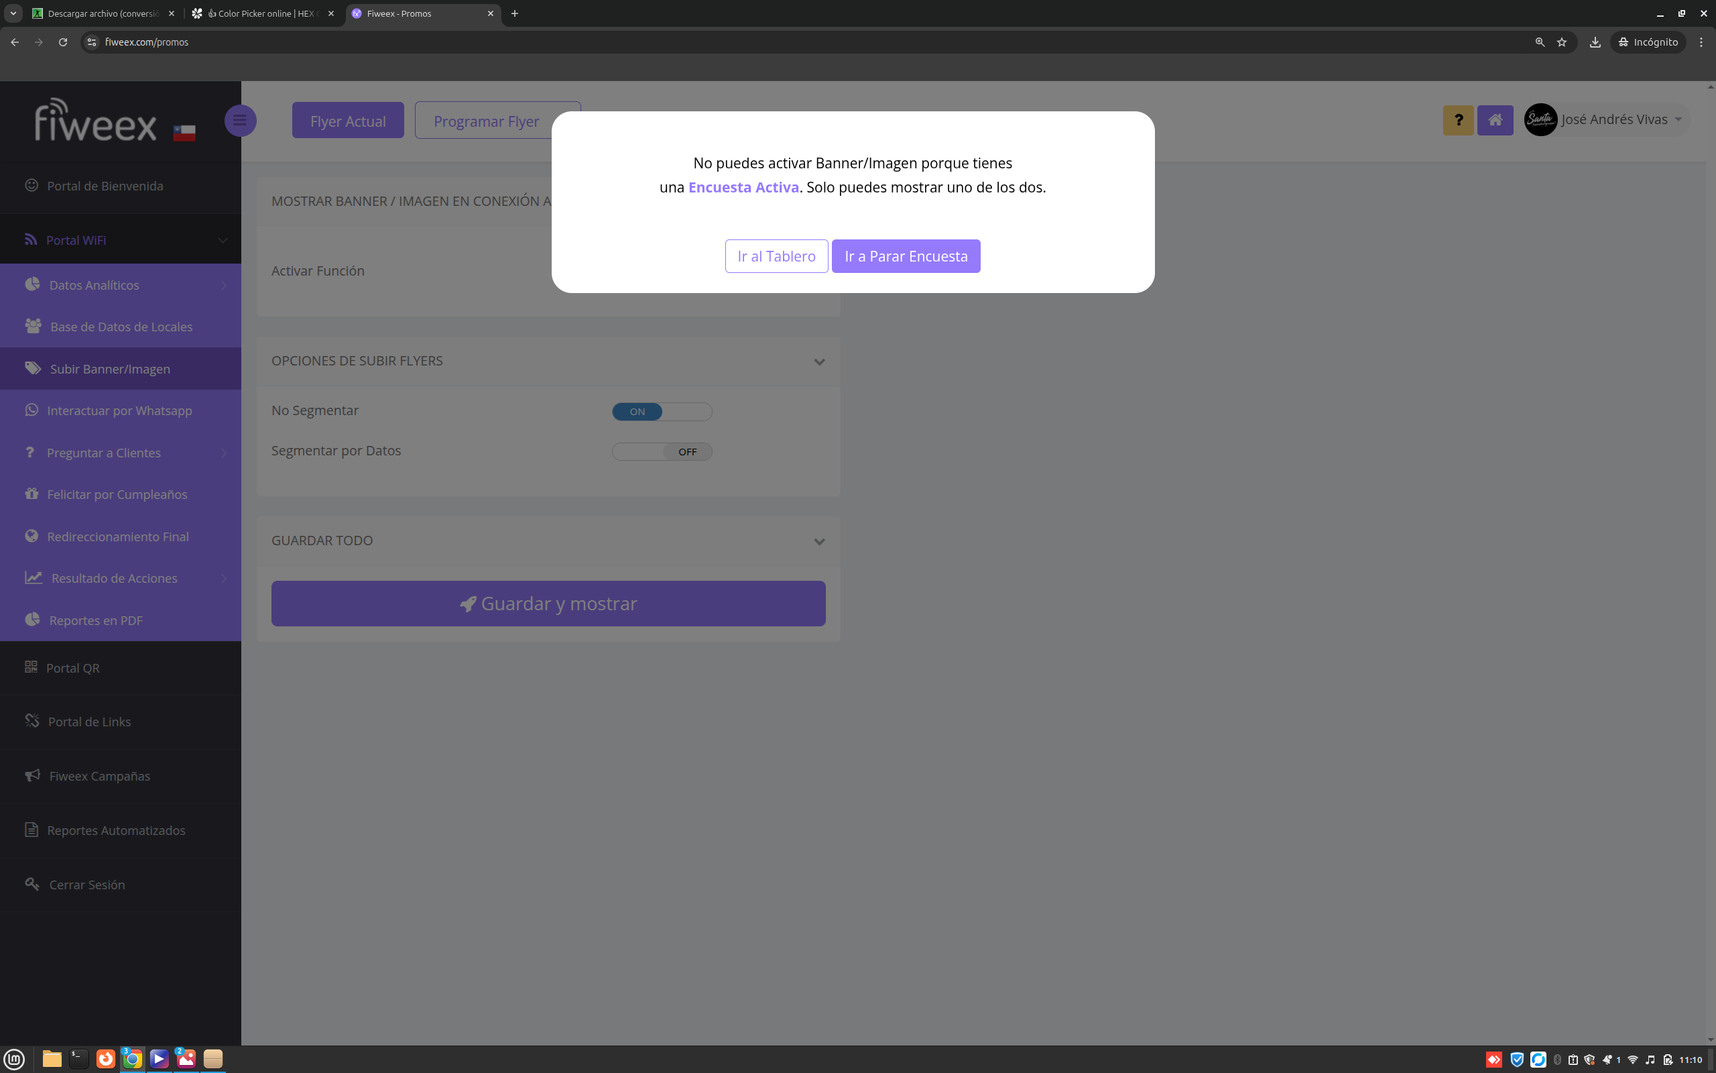The image size is (1716, 1073).
Task: Click the Ir a Parar Encuesta button
Action: pos(906,256)
